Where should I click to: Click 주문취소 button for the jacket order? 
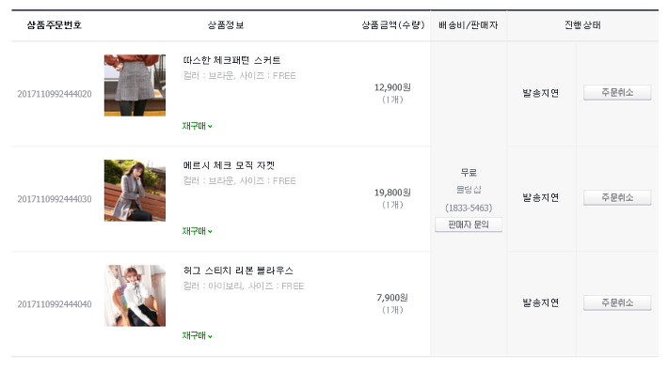click(617, 197)
